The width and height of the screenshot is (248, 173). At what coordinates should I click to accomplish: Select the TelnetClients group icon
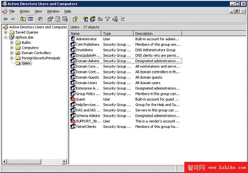(x=73, y=127)
